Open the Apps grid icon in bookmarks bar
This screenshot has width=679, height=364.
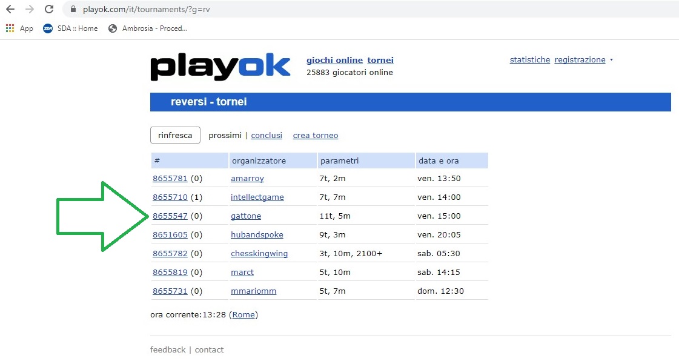click(10, 28)
